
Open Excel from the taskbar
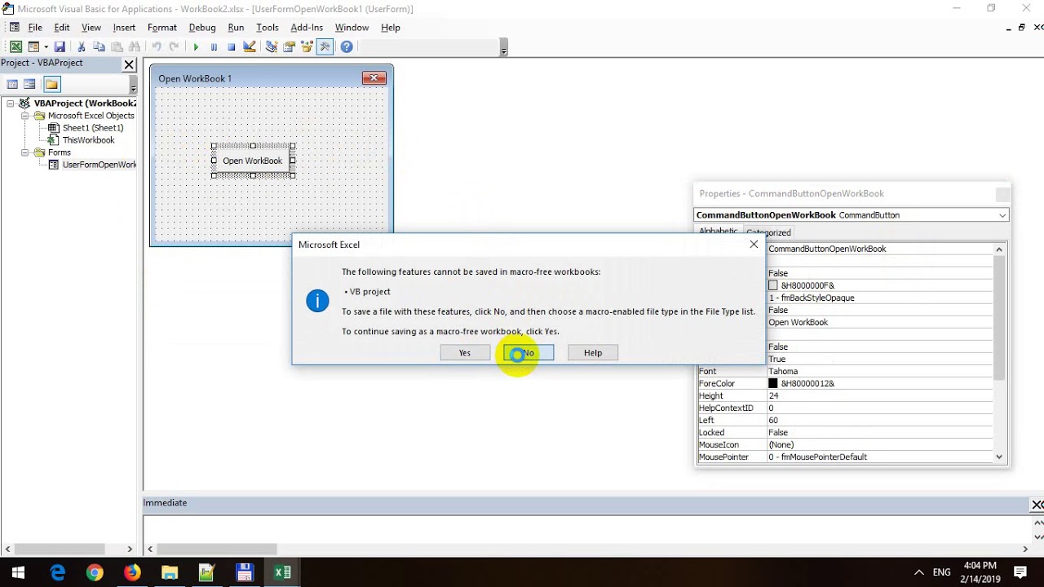point(282,572)
